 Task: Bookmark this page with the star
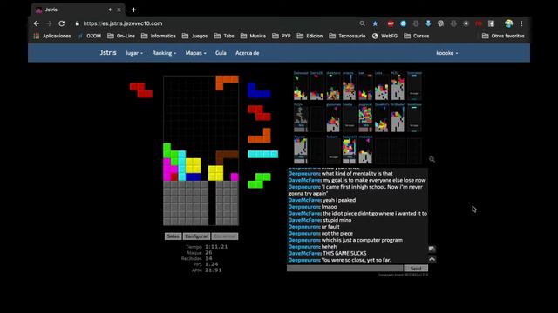click(375, 23)
